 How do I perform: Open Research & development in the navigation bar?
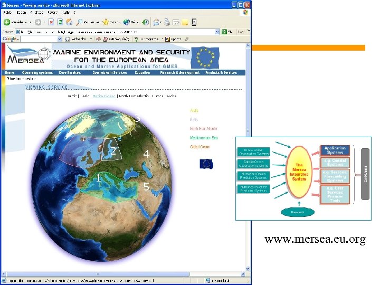pyautogui.click(x=180, y=73)
